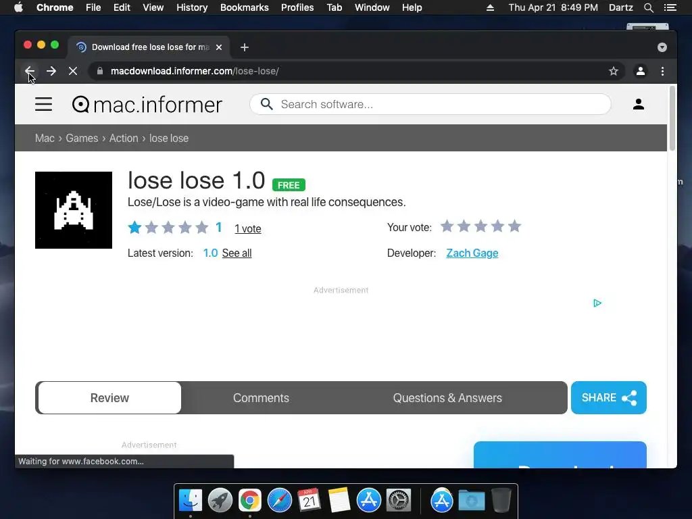Click the mac.informer logo
This screenshot has height=519, width=692.
(x=147, y=105)
